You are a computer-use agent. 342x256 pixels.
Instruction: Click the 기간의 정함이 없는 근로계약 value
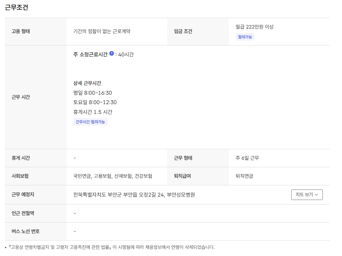[102, 31]
